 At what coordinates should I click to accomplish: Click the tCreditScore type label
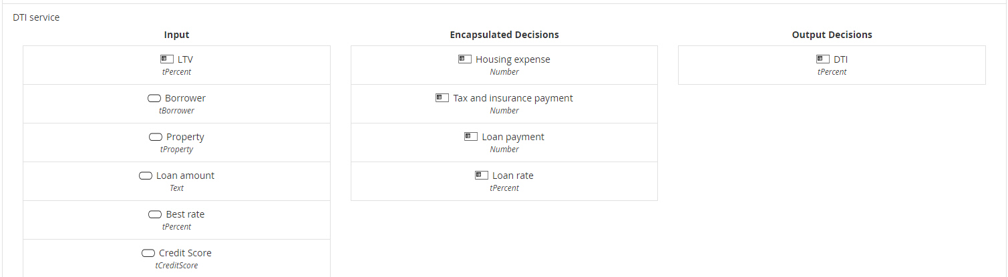coord(176,266)
